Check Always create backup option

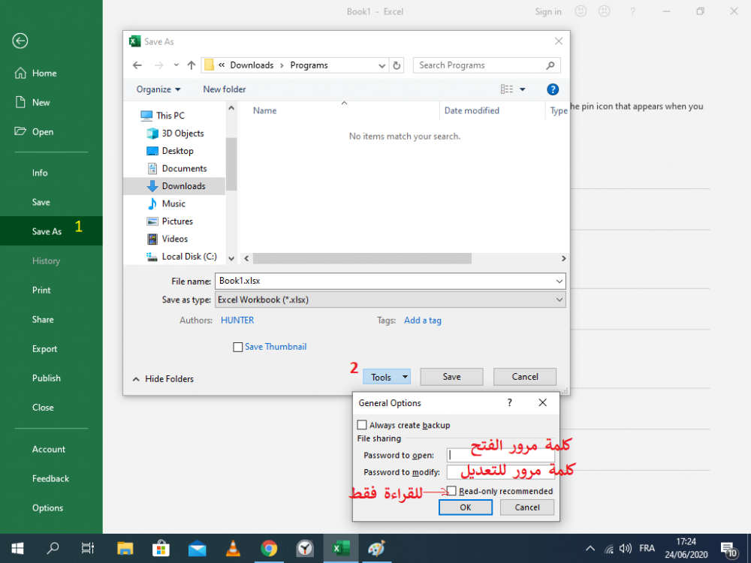click(x=363, y=425)
